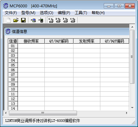Click the QT/DQT解码 column header
This screenshot has width=138, height=127.
(x=59, y=41)
